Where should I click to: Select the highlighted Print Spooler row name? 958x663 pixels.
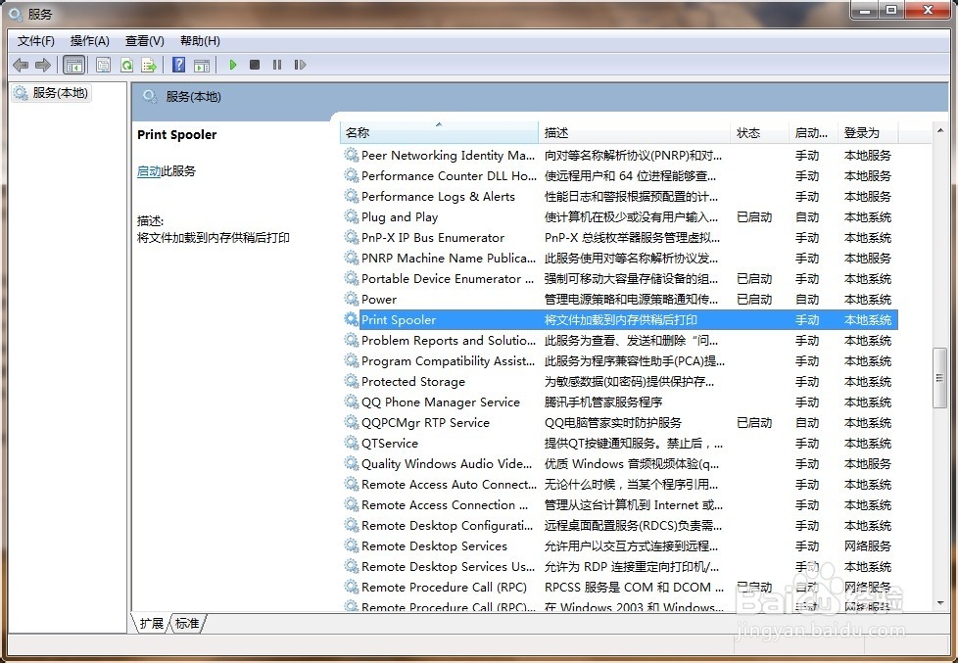click(399, 319)
